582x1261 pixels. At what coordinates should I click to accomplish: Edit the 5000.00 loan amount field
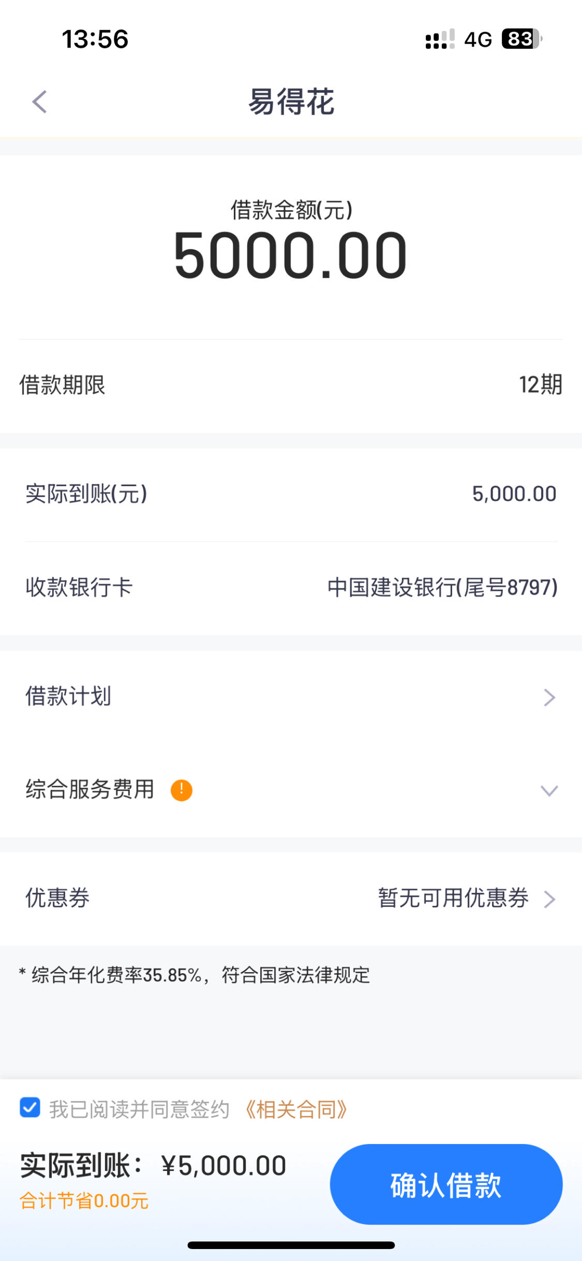coord(291,255)
